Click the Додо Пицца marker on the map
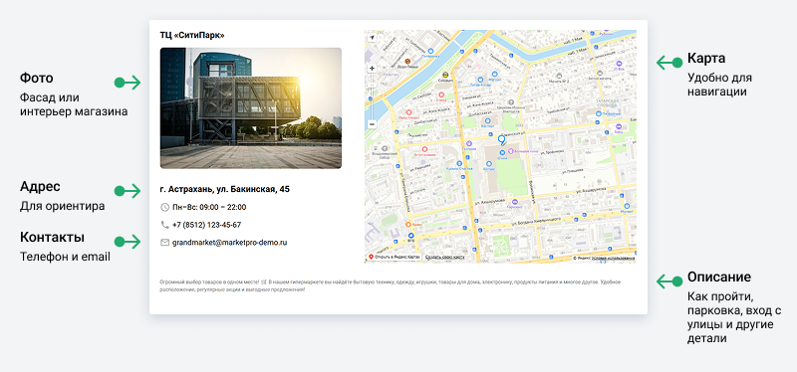This screenshot has width=797, height=372. click(407, 62)
